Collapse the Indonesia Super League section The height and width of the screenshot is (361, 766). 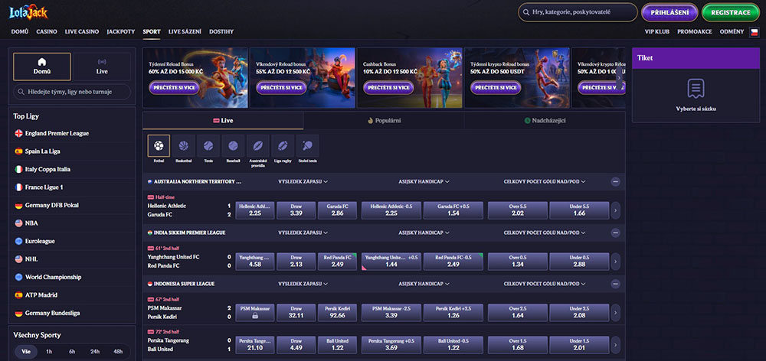pyautogui.click(x=616, y=284)
